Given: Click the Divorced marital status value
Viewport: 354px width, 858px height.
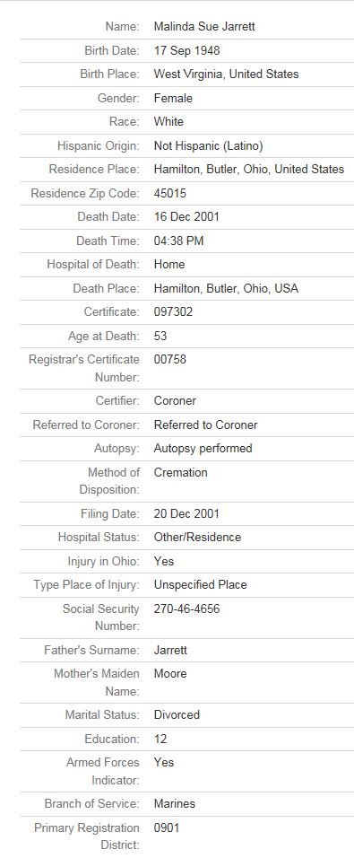Looking at the screenshot, I should [177, 714].
